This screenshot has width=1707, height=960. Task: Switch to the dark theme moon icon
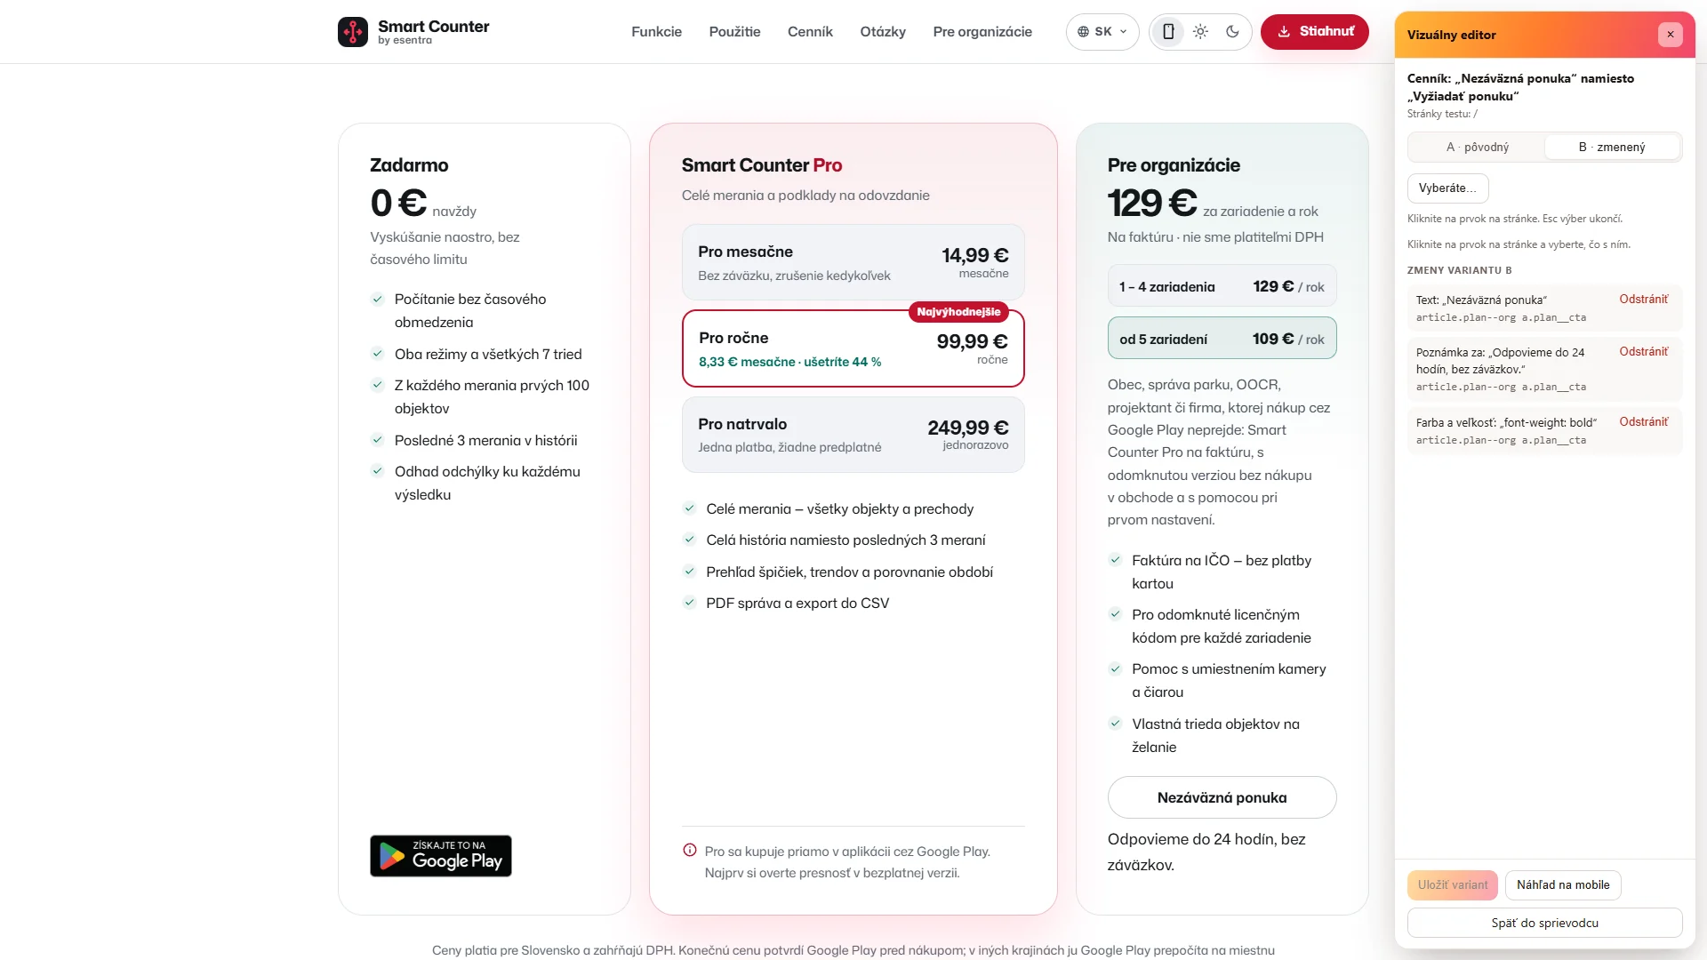(x=1232, y=32)
